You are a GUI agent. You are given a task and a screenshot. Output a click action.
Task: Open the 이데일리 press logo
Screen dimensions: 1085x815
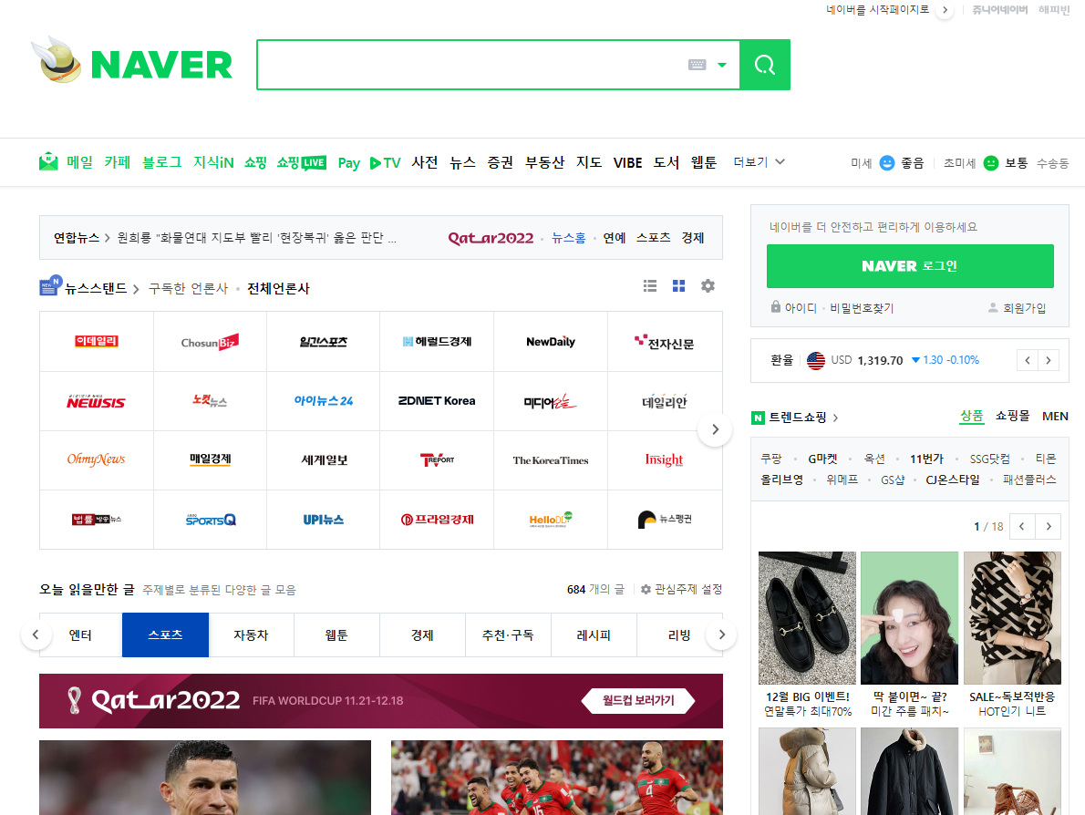[x=97, y=341]
